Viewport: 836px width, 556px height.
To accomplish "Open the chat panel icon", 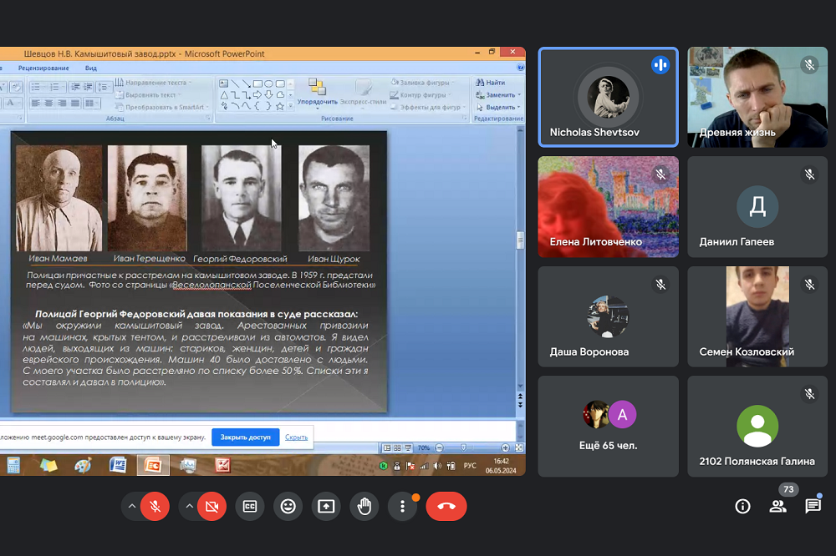I will point(813,506).
